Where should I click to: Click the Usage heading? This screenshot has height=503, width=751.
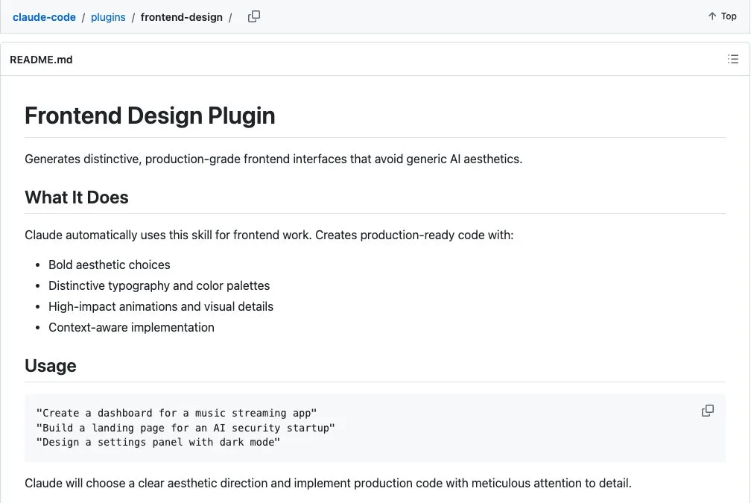tap(51, 366)
